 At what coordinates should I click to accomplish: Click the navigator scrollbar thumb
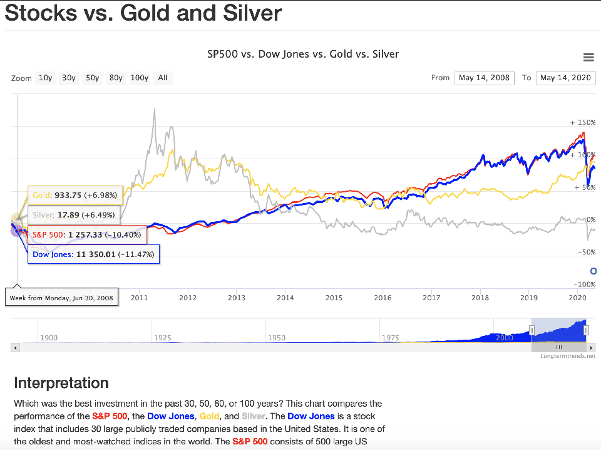559,347
